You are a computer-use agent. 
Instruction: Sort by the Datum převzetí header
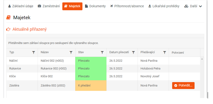[x=119, y=52]
